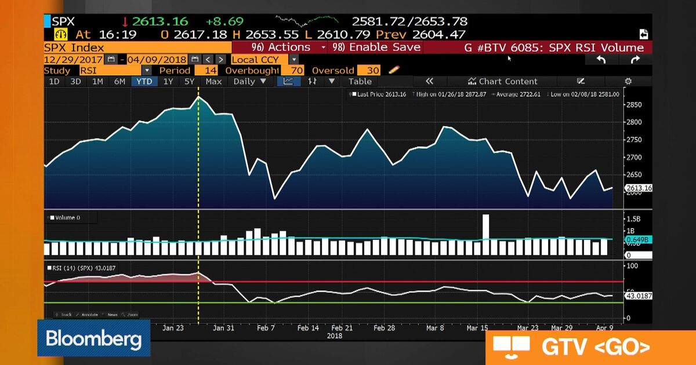Toggle the Last Price legend box

354,94
